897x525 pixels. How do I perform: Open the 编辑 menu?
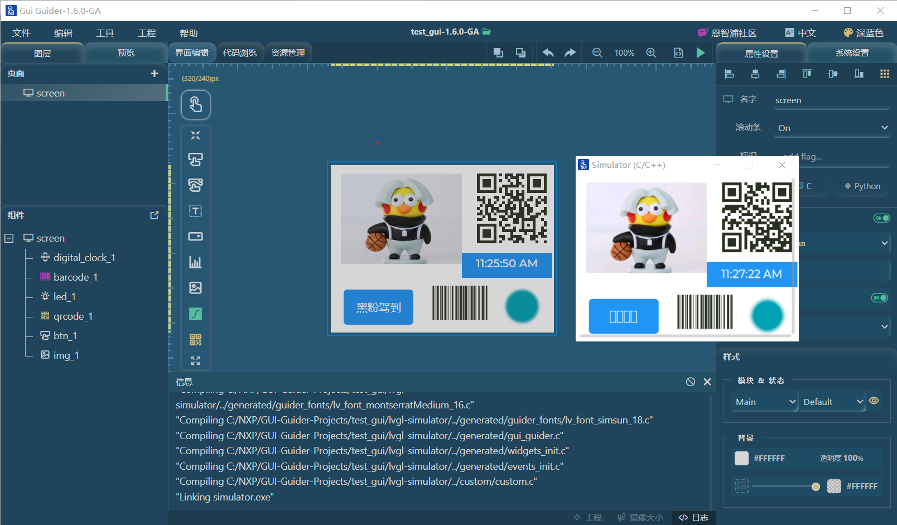(63, 33)
